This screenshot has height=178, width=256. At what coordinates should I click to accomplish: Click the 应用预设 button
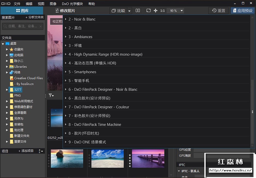pyautogui.click(x=243, y=10)
